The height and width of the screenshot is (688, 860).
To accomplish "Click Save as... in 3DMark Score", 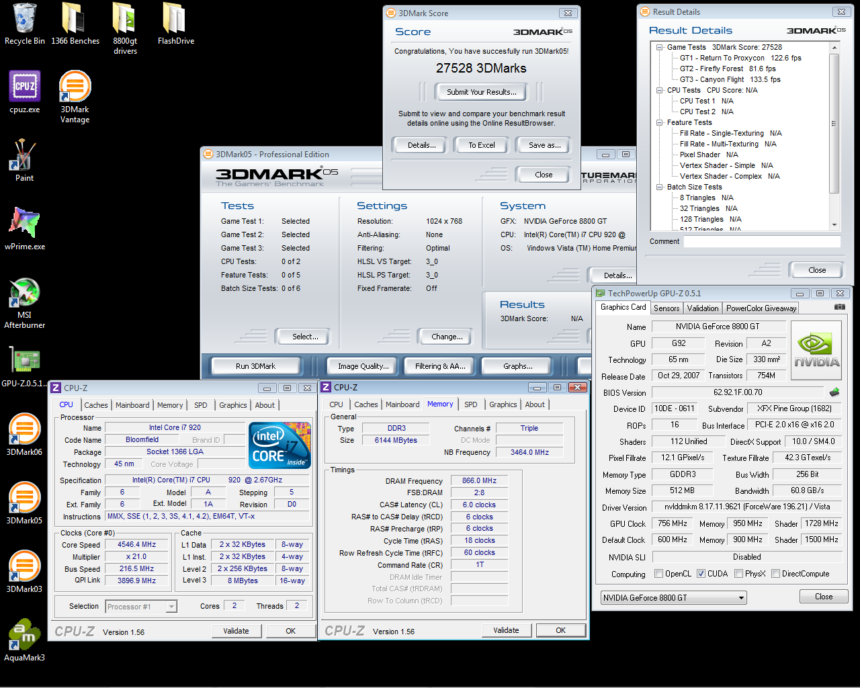I will point(544,145).
